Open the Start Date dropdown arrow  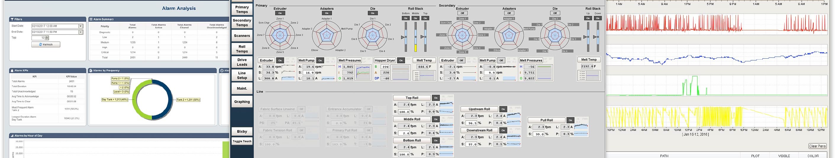[x=81, y=26]
